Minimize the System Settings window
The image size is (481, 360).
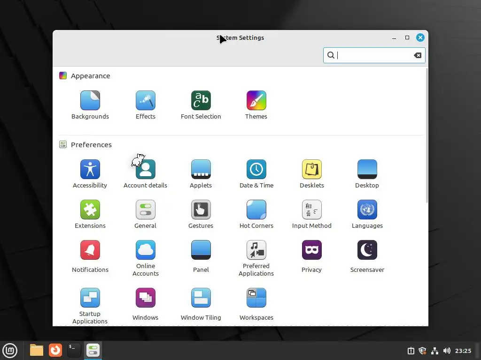(x=394, y=37)
